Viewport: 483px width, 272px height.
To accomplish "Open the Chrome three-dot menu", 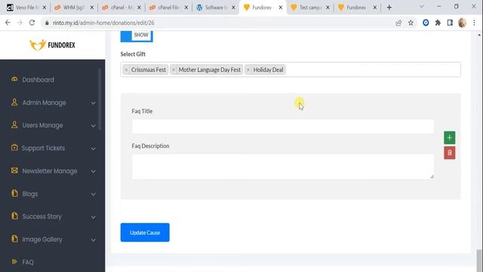I will (475, 23).
